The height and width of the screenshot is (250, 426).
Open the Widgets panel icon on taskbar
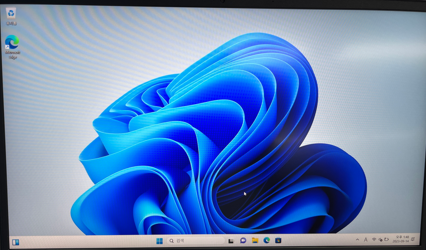coord(16,242)
